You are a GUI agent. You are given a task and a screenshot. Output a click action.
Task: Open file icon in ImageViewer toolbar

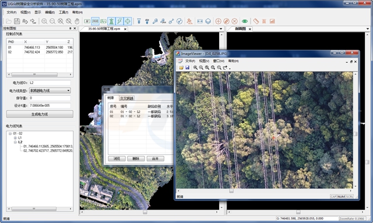181,67
